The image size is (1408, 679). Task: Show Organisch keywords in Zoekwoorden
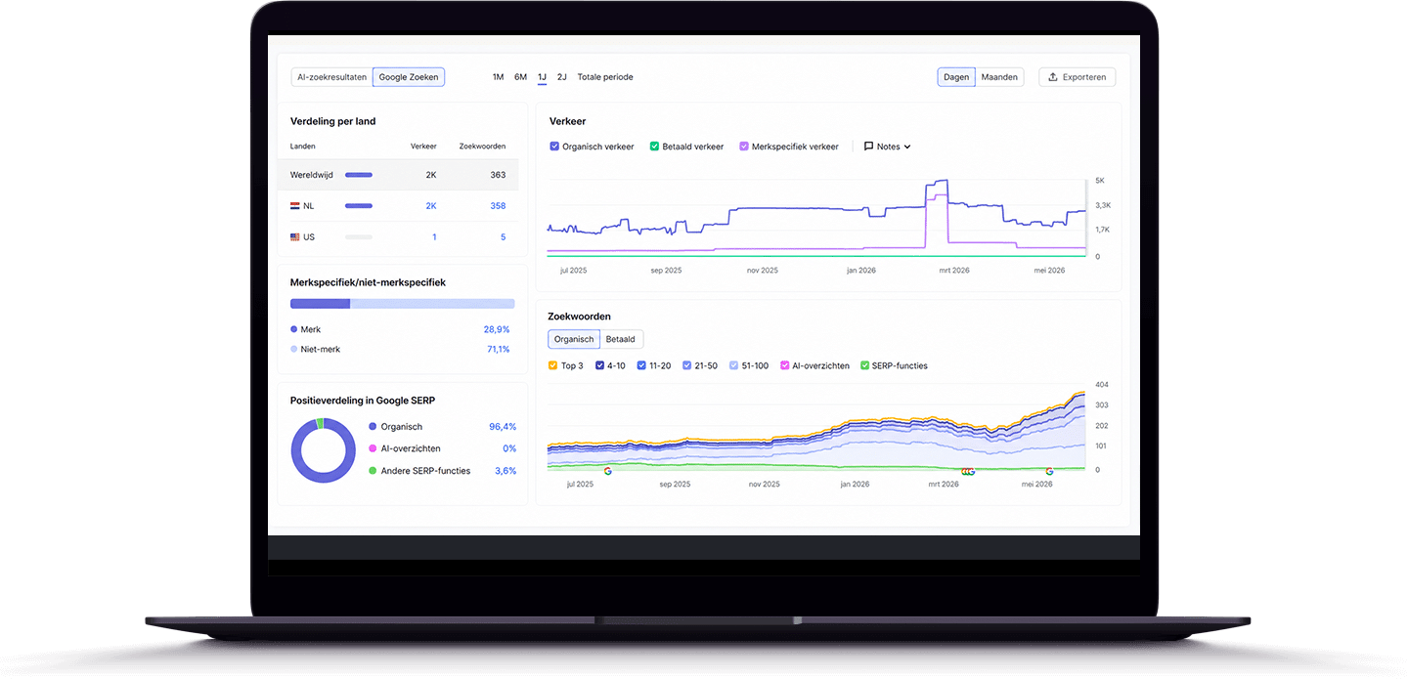[574, 339]
